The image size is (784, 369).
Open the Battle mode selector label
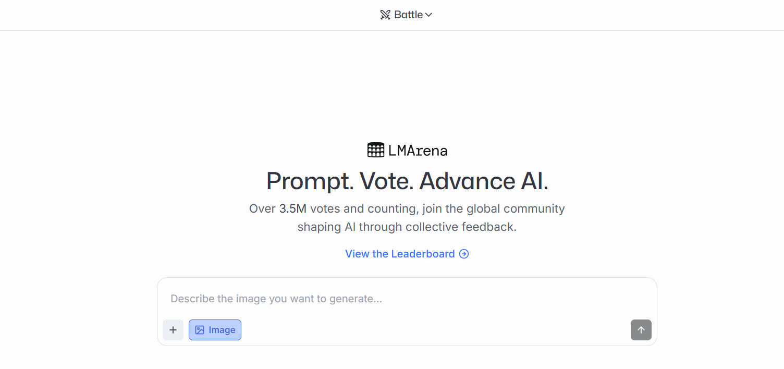tap(408, 15)
